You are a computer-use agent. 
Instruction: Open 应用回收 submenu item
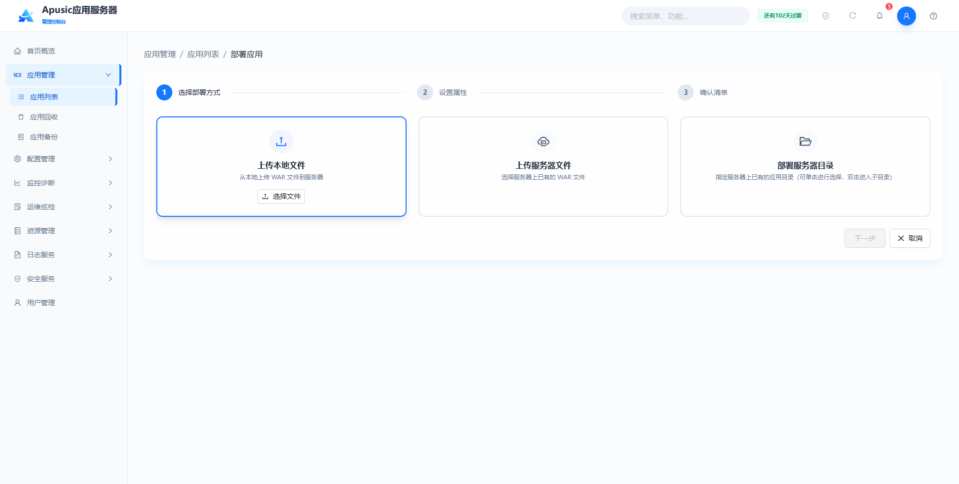click(x=63, y=117)
